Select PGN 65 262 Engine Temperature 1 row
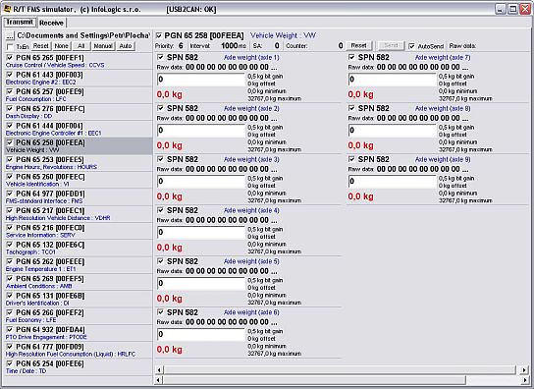This screenshot has height=389, width=534. click(79, 265)
